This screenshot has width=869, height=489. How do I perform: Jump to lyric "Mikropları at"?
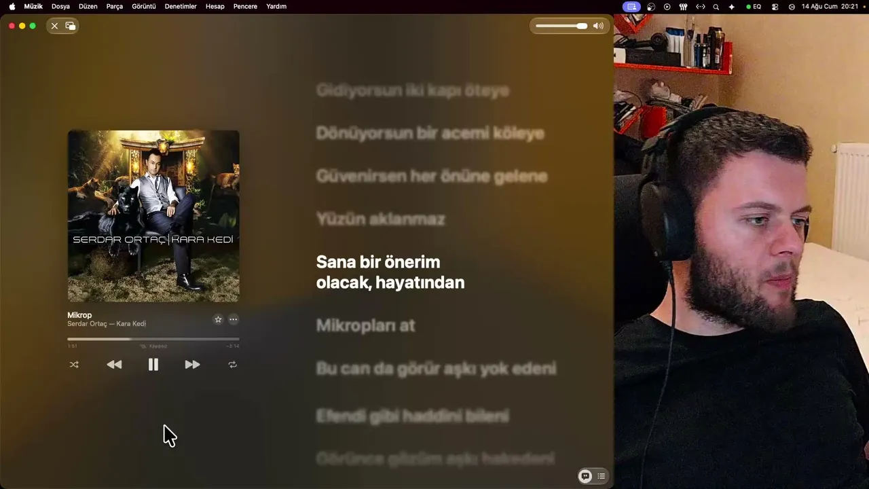365,325
